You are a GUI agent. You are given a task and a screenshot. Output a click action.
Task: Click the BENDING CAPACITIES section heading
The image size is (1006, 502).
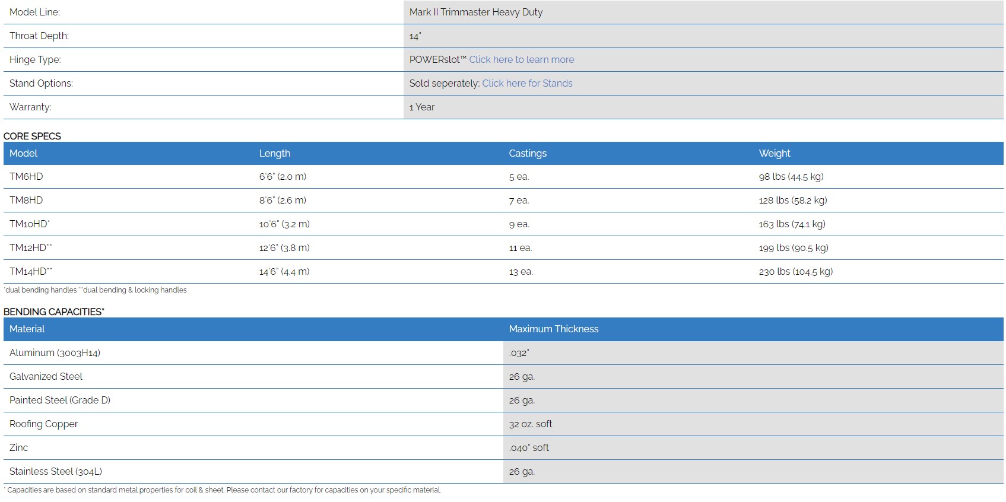[x=53, y=312]
